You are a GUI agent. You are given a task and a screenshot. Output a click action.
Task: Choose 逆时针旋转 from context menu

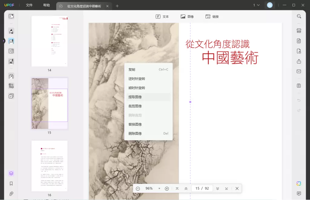tap(148, 79)
